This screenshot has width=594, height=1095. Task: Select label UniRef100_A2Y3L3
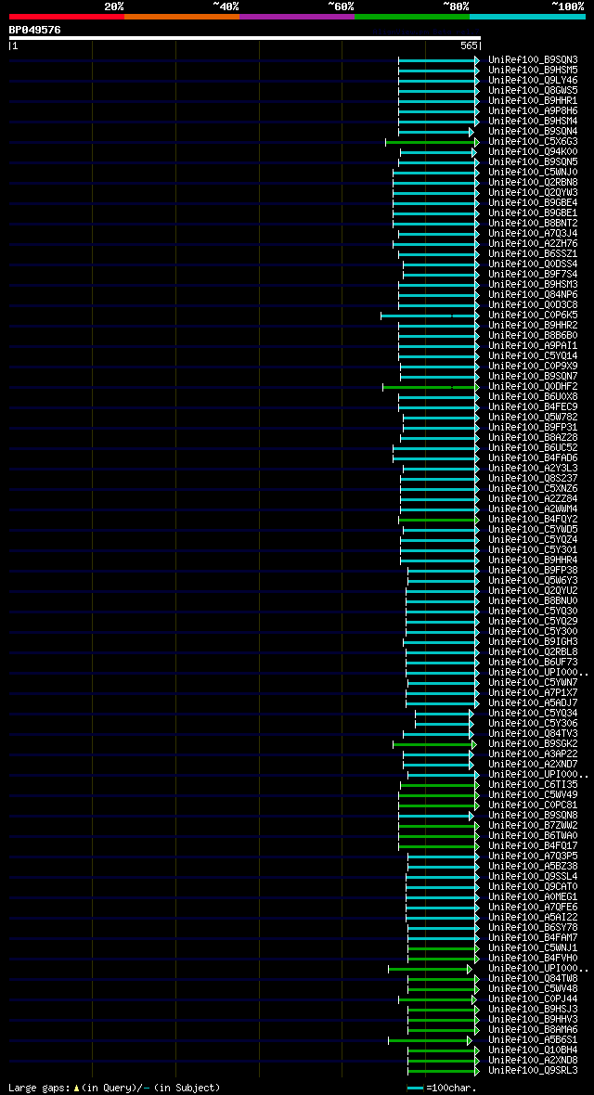point(533,469)
